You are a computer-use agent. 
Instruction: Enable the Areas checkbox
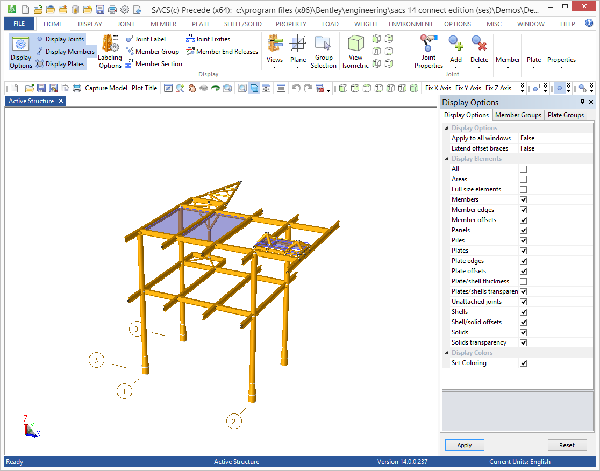523,179
